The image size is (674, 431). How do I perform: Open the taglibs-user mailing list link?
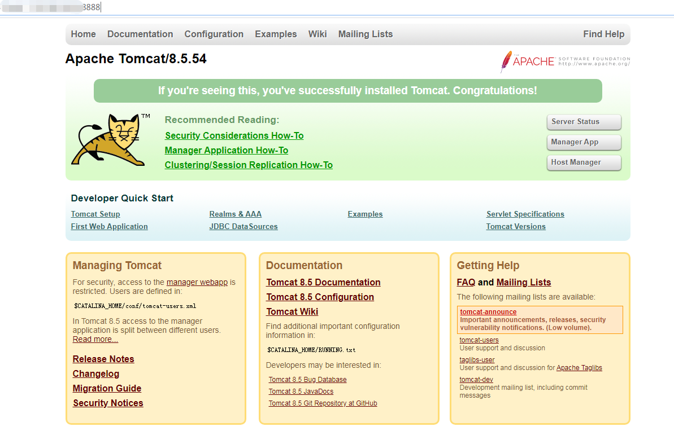pos(477,360)
